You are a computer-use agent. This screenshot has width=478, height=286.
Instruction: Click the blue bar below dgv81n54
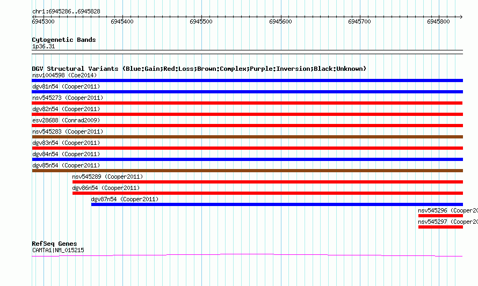(247, 92)
